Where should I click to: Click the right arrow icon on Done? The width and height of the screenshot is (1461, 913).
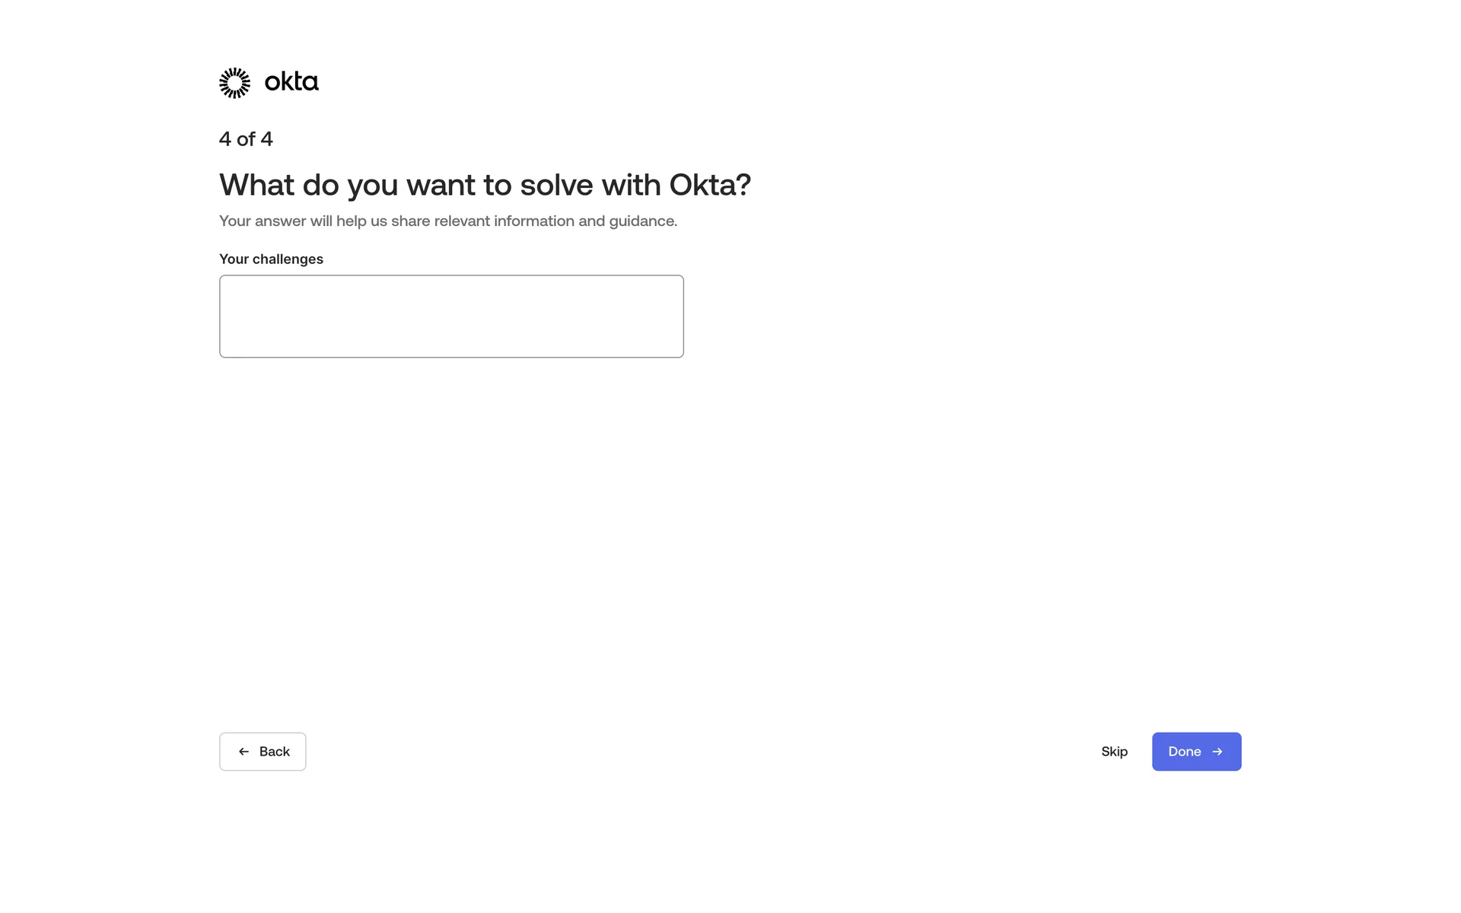click(1217, 752)
